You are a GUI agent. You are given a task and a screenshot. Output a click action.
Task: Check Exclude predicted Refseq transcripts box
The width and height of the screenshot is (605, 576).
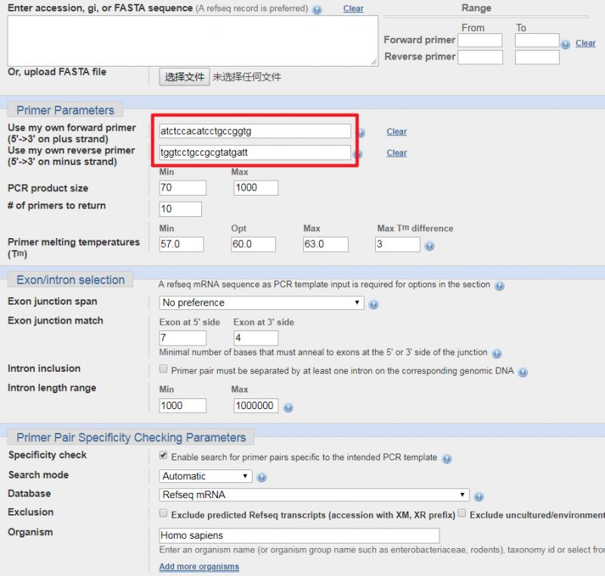point(163,513)
